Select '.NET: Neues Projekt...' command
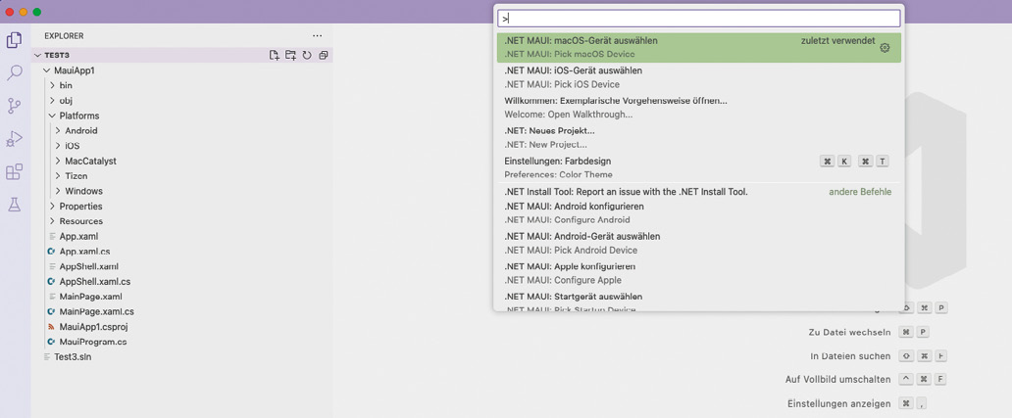This screenshot has height=418, width=1012. coord(699,138)
